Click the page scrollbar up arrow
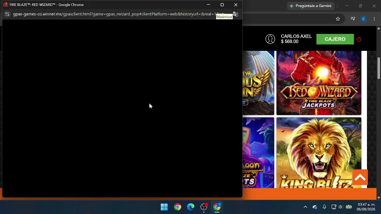The width and height of the screenshot is (381, 214). [379, 29]
